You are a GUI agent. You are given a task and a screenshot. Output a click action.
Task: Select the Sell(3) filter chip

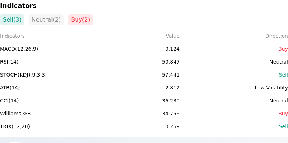12,20
